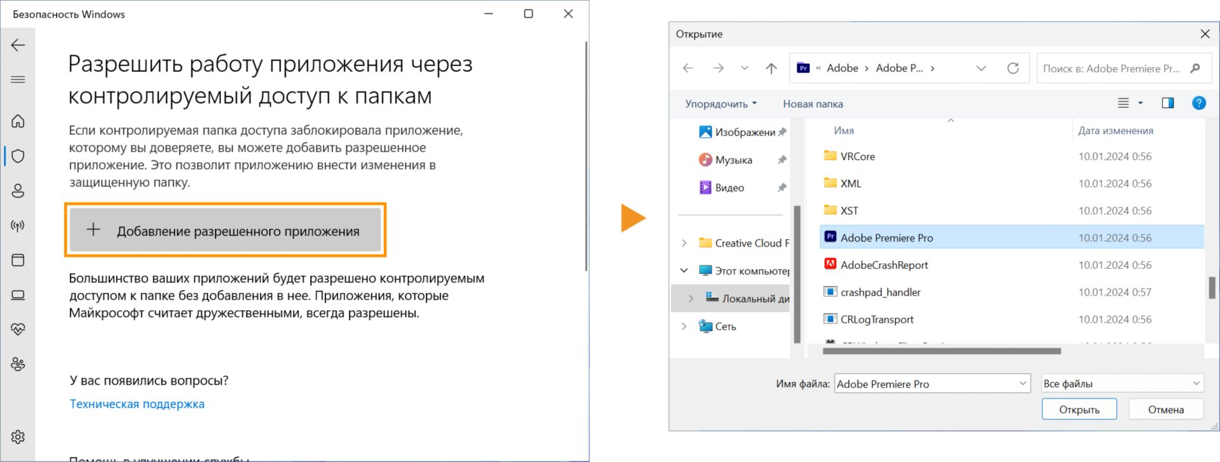Select the shield Virus protection icon

tap(18, 156)
